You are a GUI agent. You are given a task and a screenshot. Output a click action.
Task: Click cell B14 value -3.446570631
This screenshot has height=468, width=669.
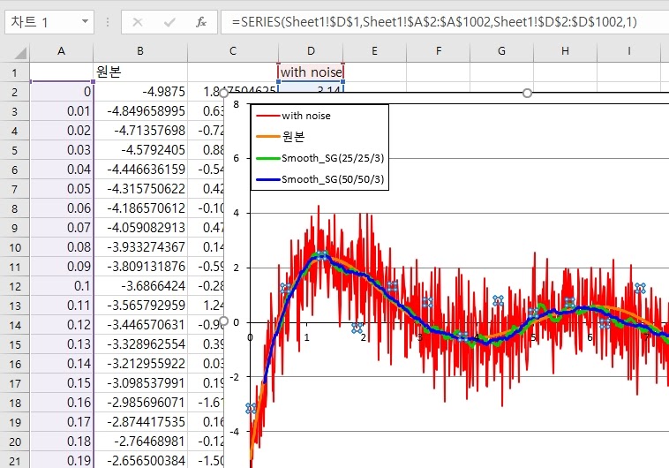pos(140,325)
